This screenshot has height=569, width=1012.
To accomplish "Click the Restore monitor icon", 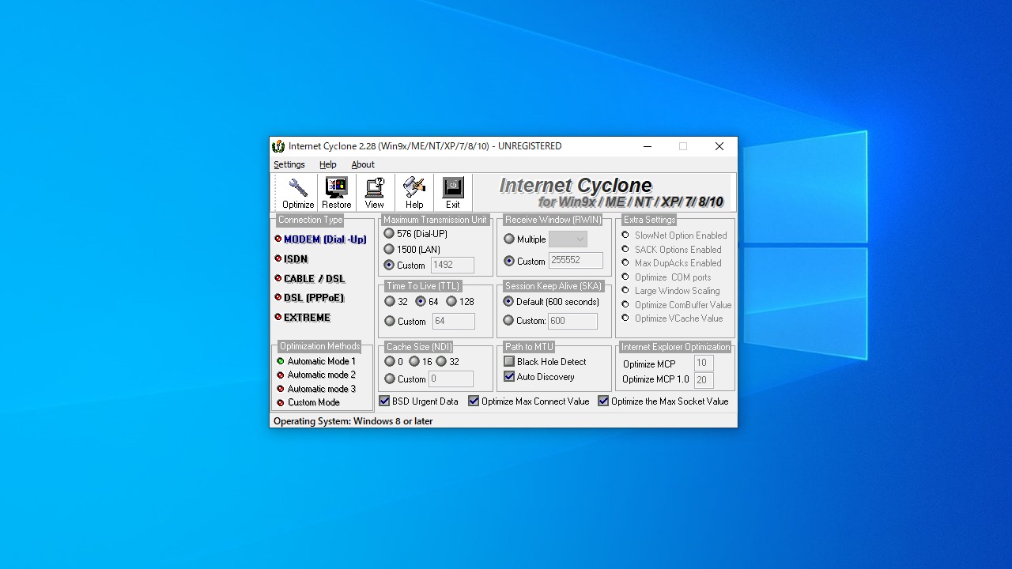I will pyautogui.click(x=336, y=188).
